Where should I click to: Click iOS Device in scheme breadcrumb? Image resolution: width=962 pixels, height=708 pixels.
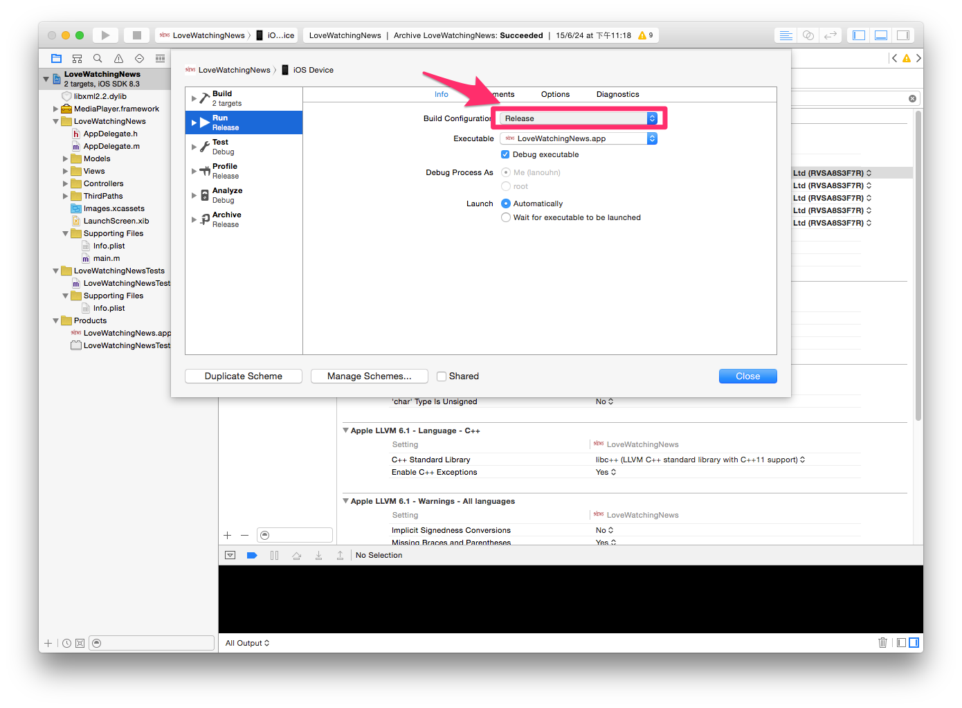(307, 70)
